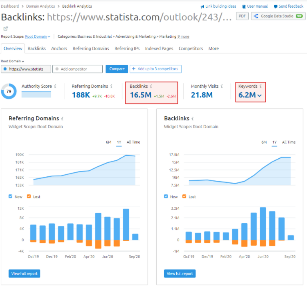
Task: Click the plus icon in Add up to 3 competitors
Action: tap(134, 69)
